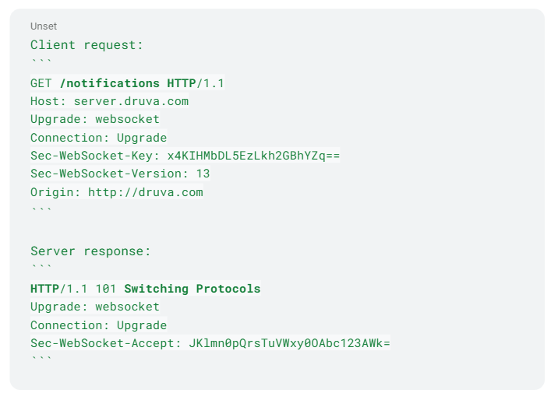Click the Host server.druva.com line

coord(109,101)
